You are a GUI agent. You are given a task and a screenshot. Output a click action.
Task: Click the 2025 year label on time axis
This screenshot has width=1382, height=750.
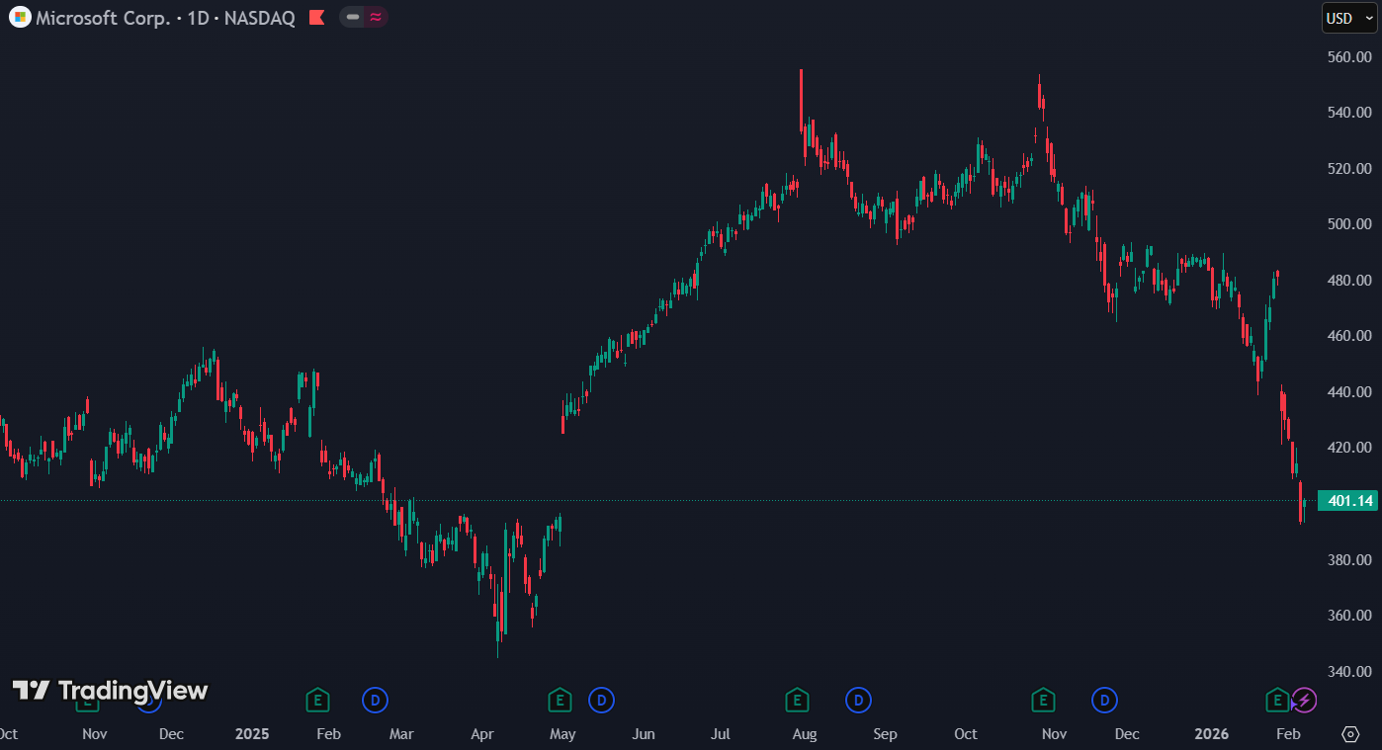point(252,734)
